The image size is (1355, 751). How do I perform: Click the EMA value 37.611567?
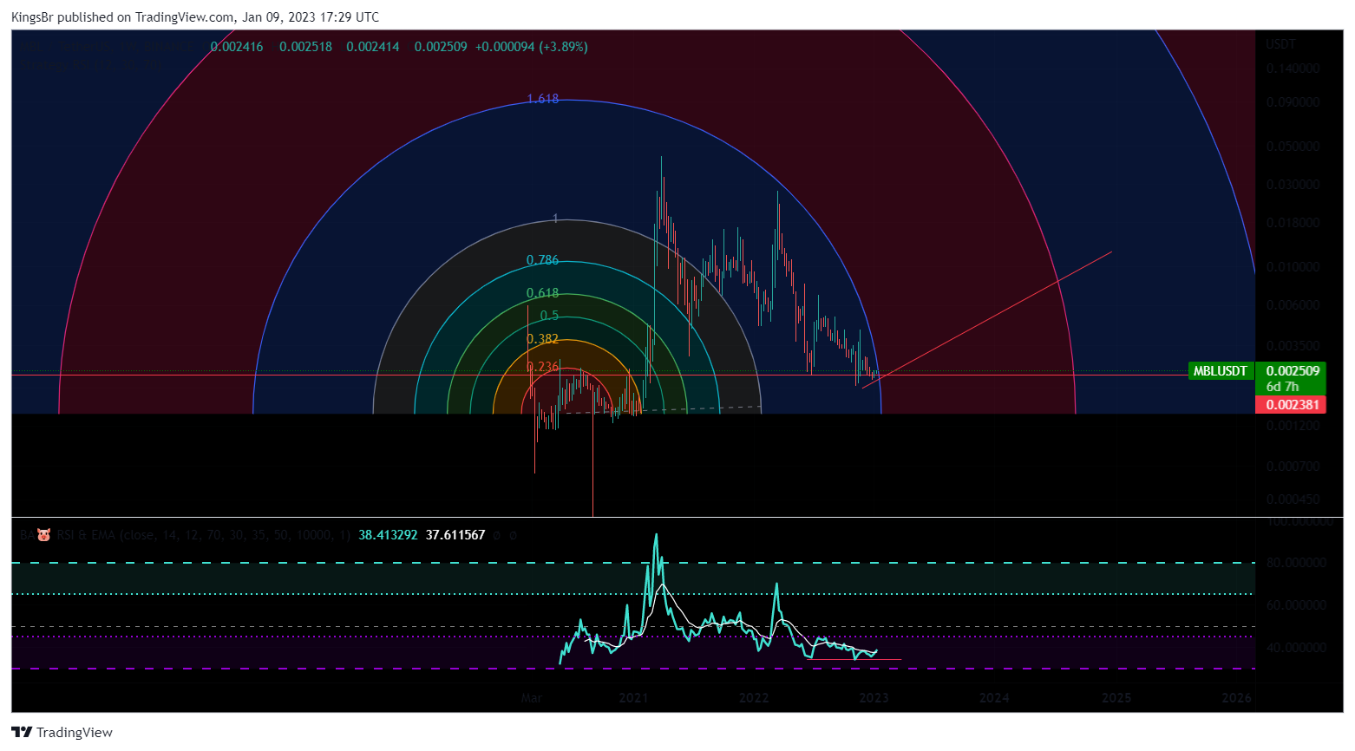coord(455,535)
